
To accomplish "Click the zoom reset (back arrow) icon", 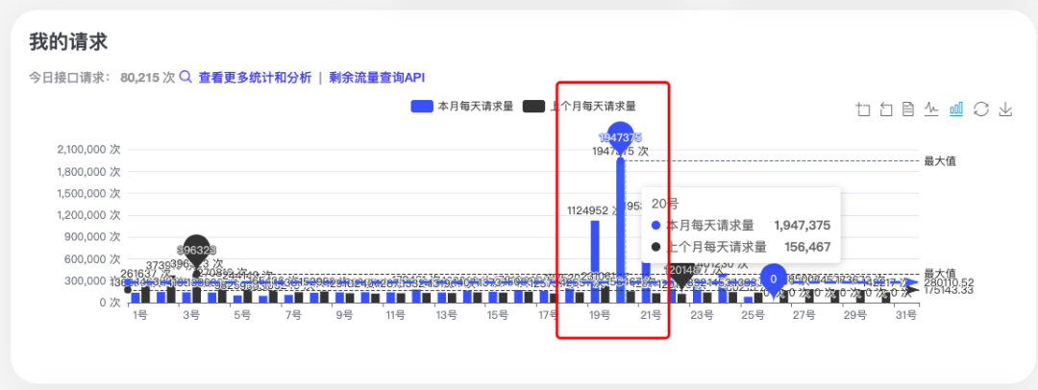I will click(886, 110).
